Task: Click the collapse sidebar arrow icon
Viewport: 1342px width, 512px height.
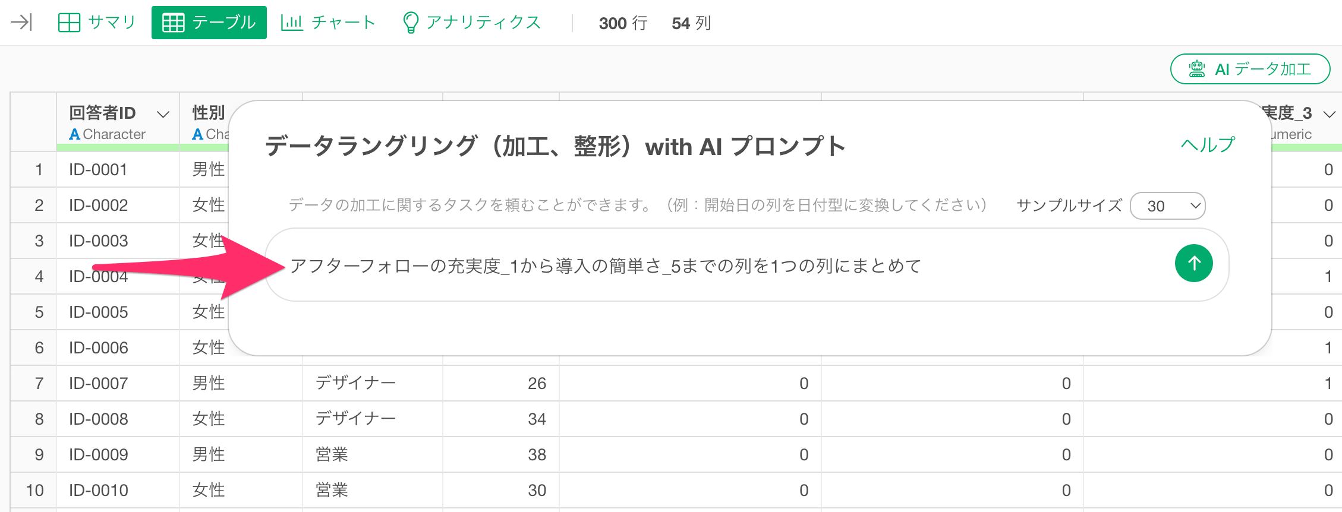Action: [21, 23]
